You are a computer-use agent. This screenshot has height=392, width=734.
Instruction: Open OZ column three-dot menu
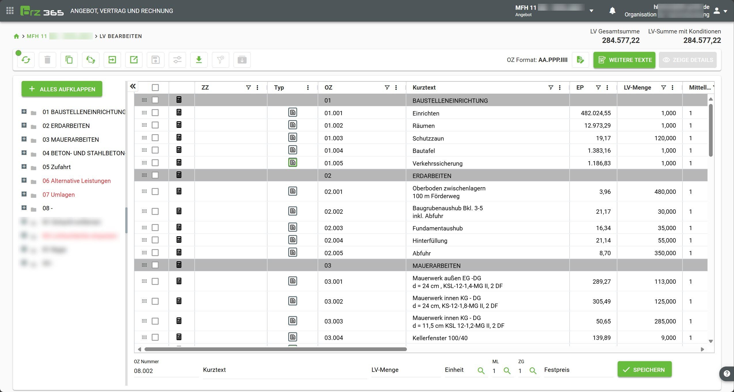[396, 88]
